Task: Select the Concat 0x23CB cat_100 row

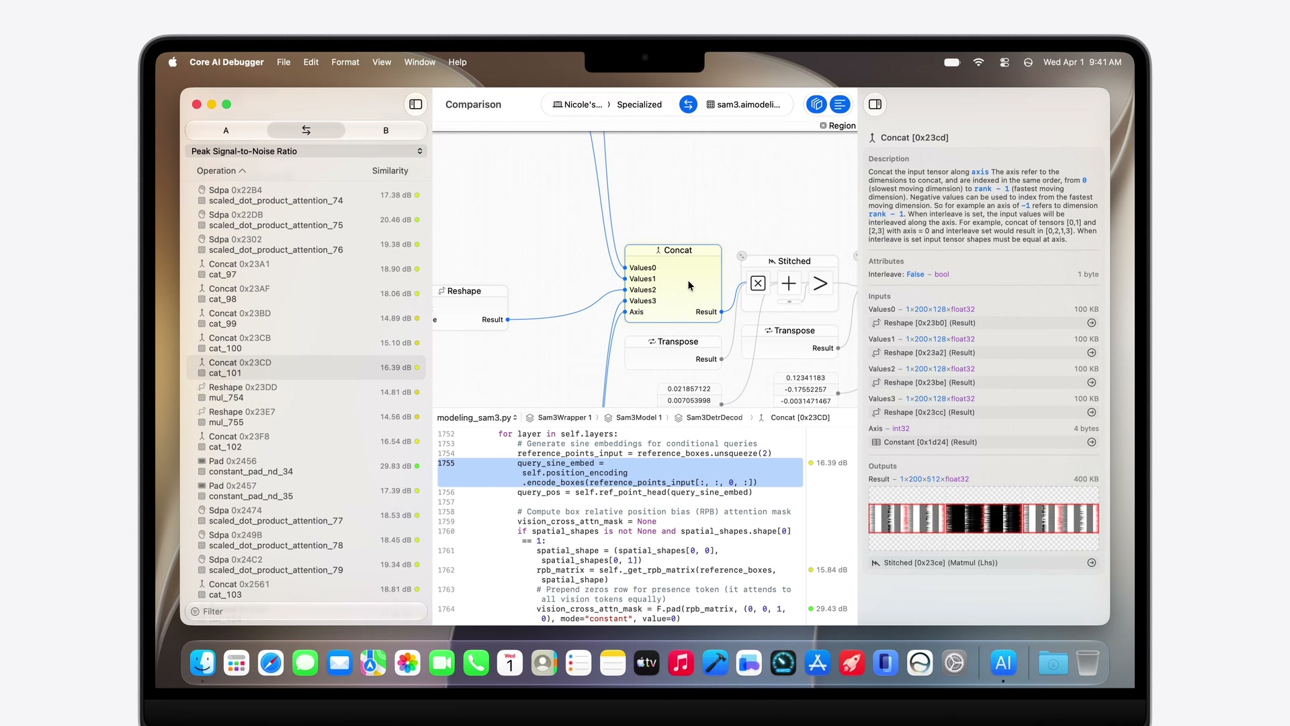Action: pos(306,344)
